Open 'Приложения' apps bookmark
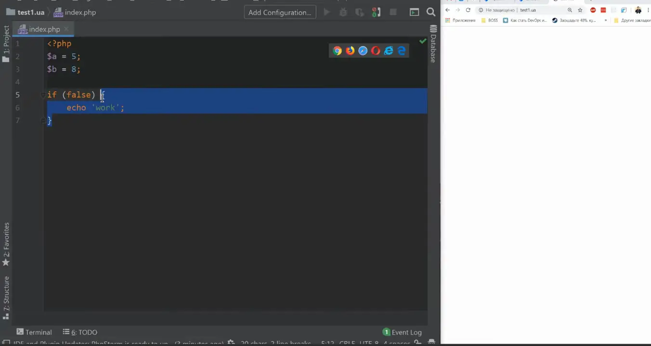651x346 pixels. point(460,21)
